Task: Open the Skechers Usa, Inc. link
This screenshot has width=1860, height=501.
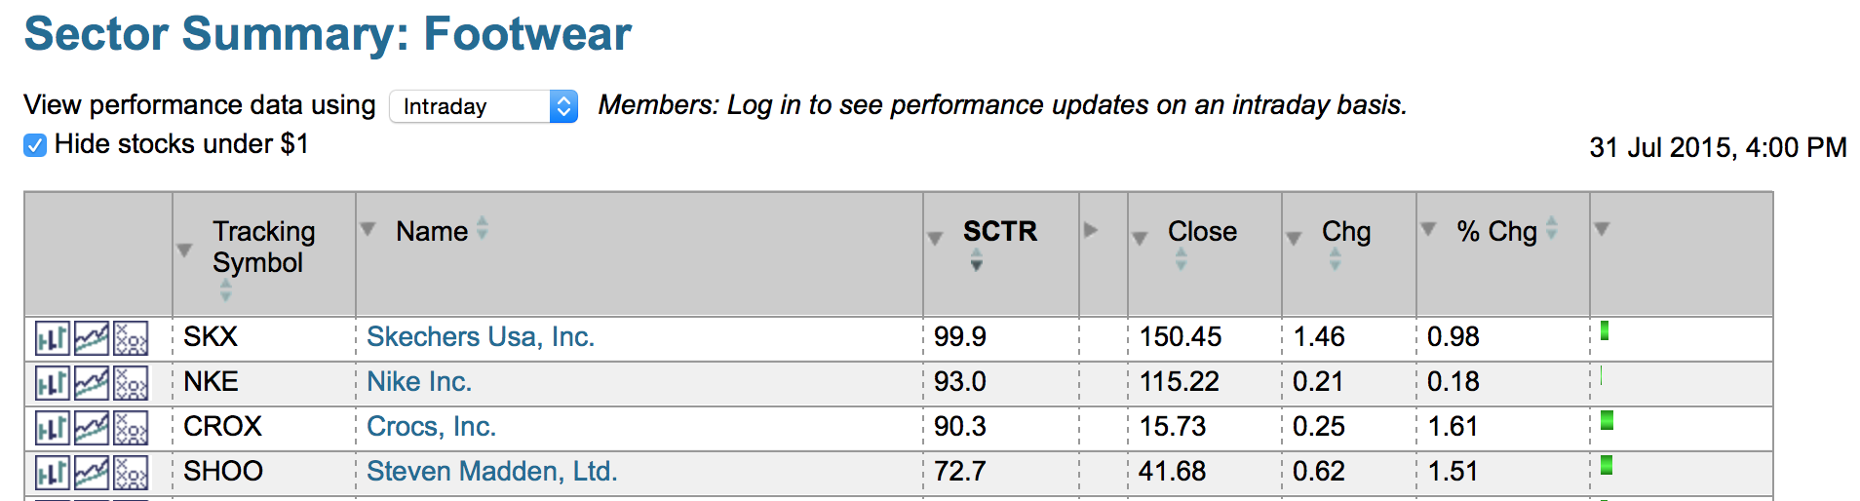Action: pyautogui.click(x=481, y=337)
